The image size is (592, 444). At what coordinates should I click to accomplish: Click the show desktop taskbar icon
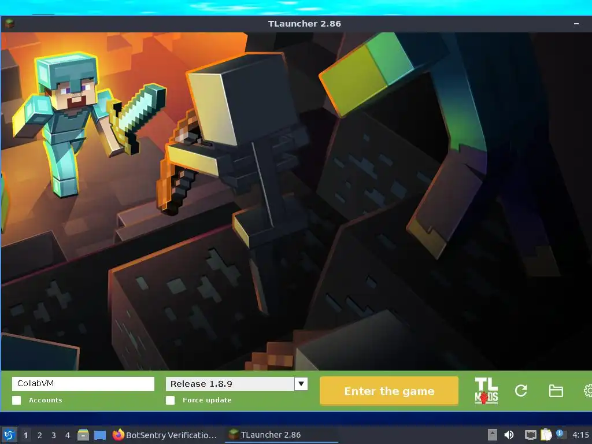pos(99,435)
